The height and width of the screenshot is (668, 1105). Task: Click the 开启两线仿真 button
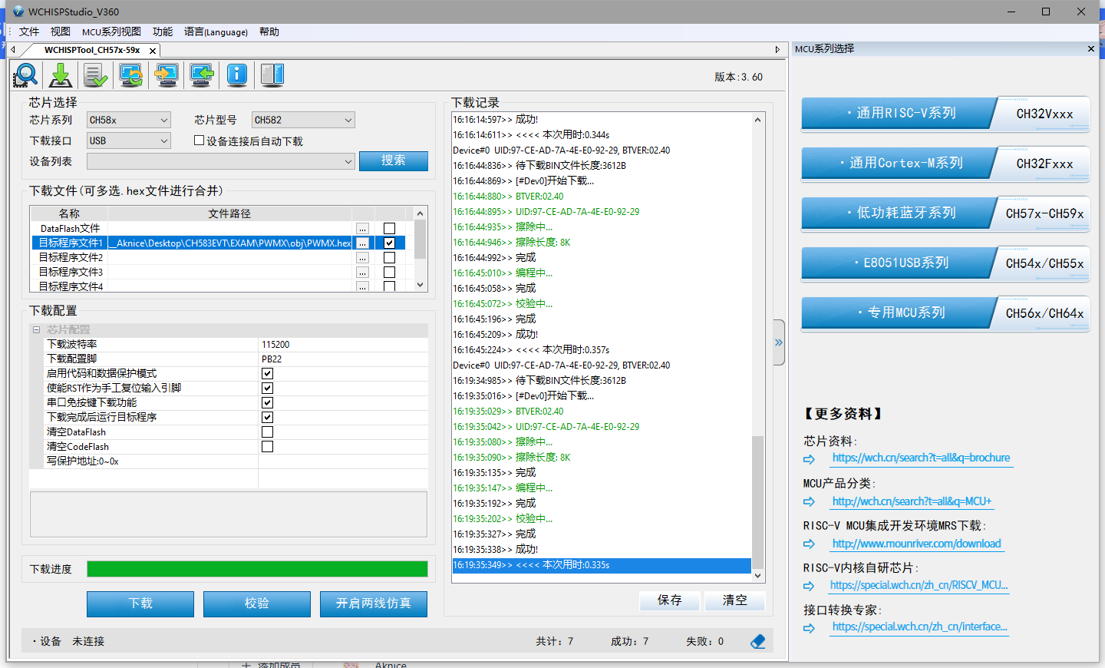374,604
